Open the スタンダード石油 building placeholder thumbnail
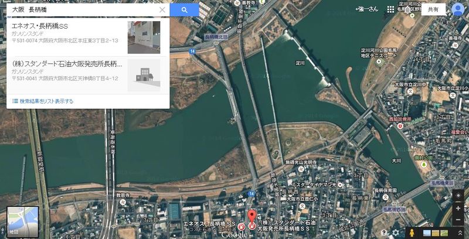The height and width of the screenshot is (239, 469). click(x=144, y=75)
